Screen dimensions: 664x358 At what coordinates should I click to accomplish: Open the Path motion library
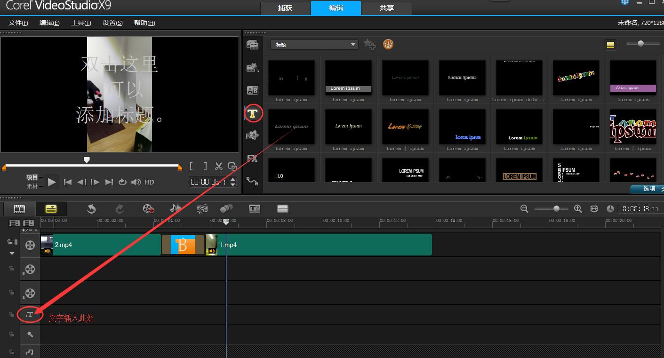pyautogui.click(x=252, y=181)
